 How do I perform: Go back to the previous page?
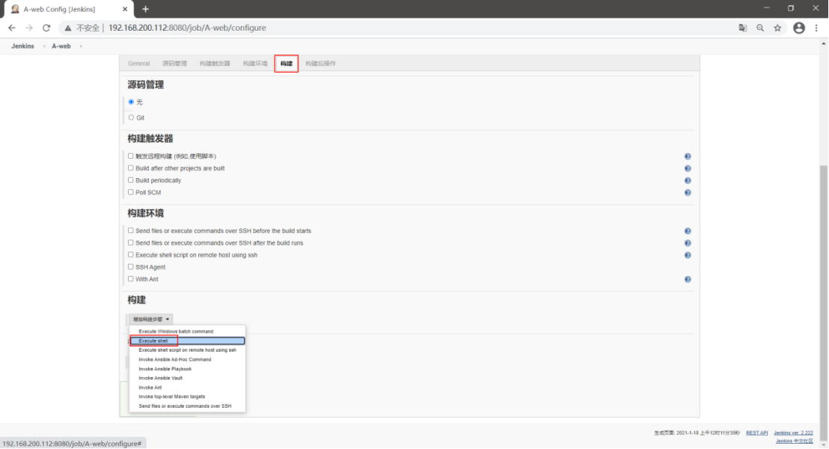[12, 28]
